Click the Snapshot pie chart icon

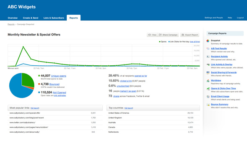tap(208, 41)
